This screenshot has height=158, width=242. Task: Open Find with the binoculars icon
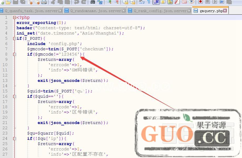click(x=93, y=2)
